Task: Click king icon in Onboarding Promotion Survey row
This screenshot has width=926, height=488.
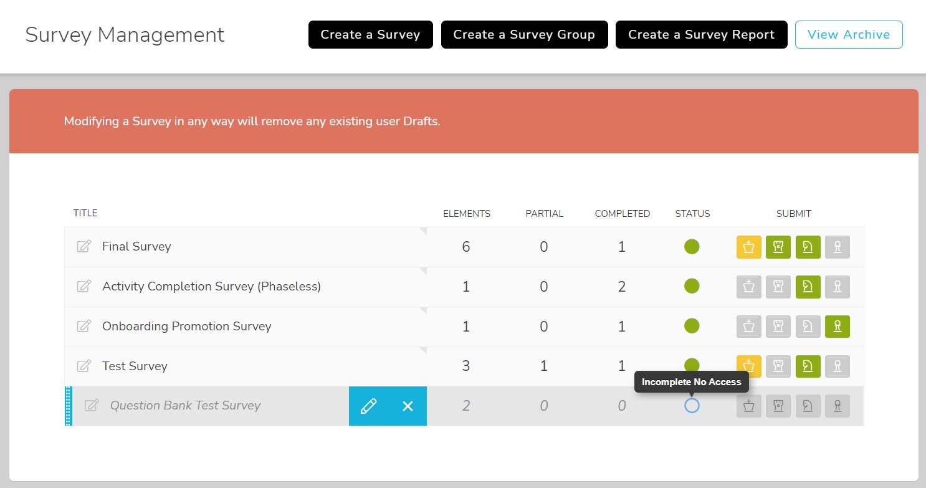Action: pos(749,327)
